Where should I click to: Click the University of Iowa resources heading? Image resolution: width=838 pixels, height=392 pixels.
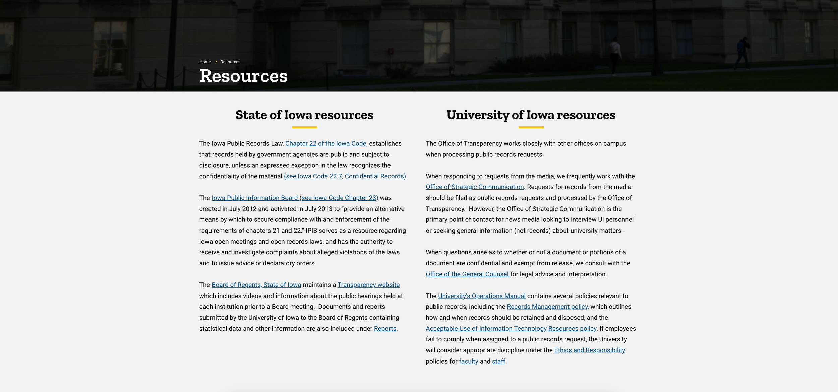[531, 115]
